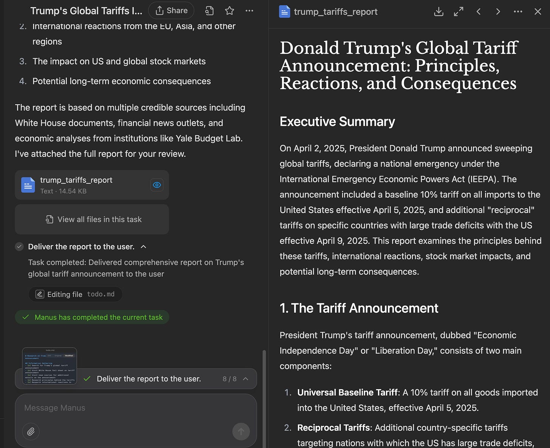Click the green check in progress bar

pyautogui.click(x=87, y=379)
